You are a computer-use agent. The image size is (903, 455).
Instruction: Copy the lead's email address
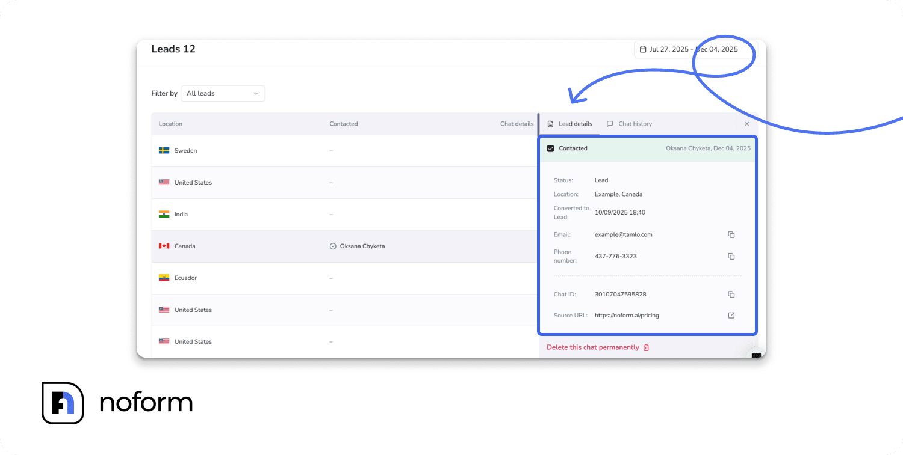(731, 234)
